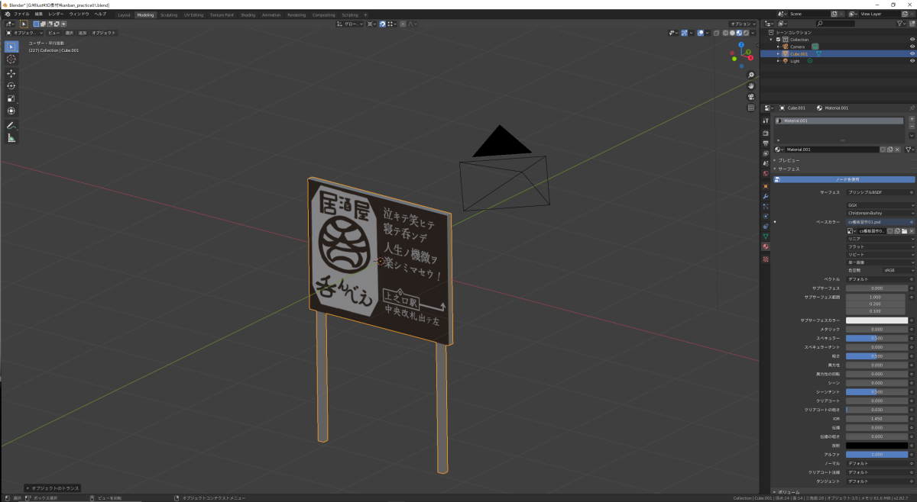917x502 pixels.
Task: Click the base color cs看板習作01.psd link field
Action: point(880,222)
